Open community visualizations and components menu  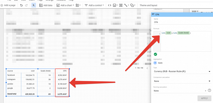78,5
